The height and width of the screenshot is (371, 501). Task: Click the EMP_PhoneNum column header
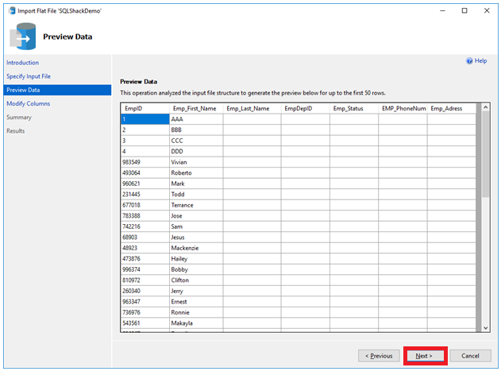tap(403, 108)
